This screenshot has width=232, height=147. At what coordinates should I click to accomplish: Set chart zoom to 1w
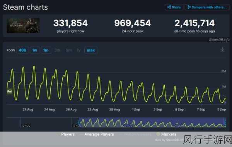coord(35,50)
